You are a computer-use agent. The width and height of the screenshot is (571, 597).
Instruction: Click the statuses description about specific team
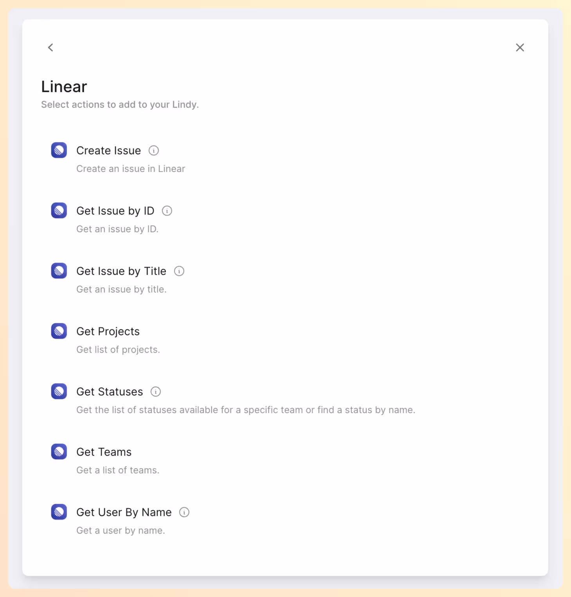[x=246, y=410]
